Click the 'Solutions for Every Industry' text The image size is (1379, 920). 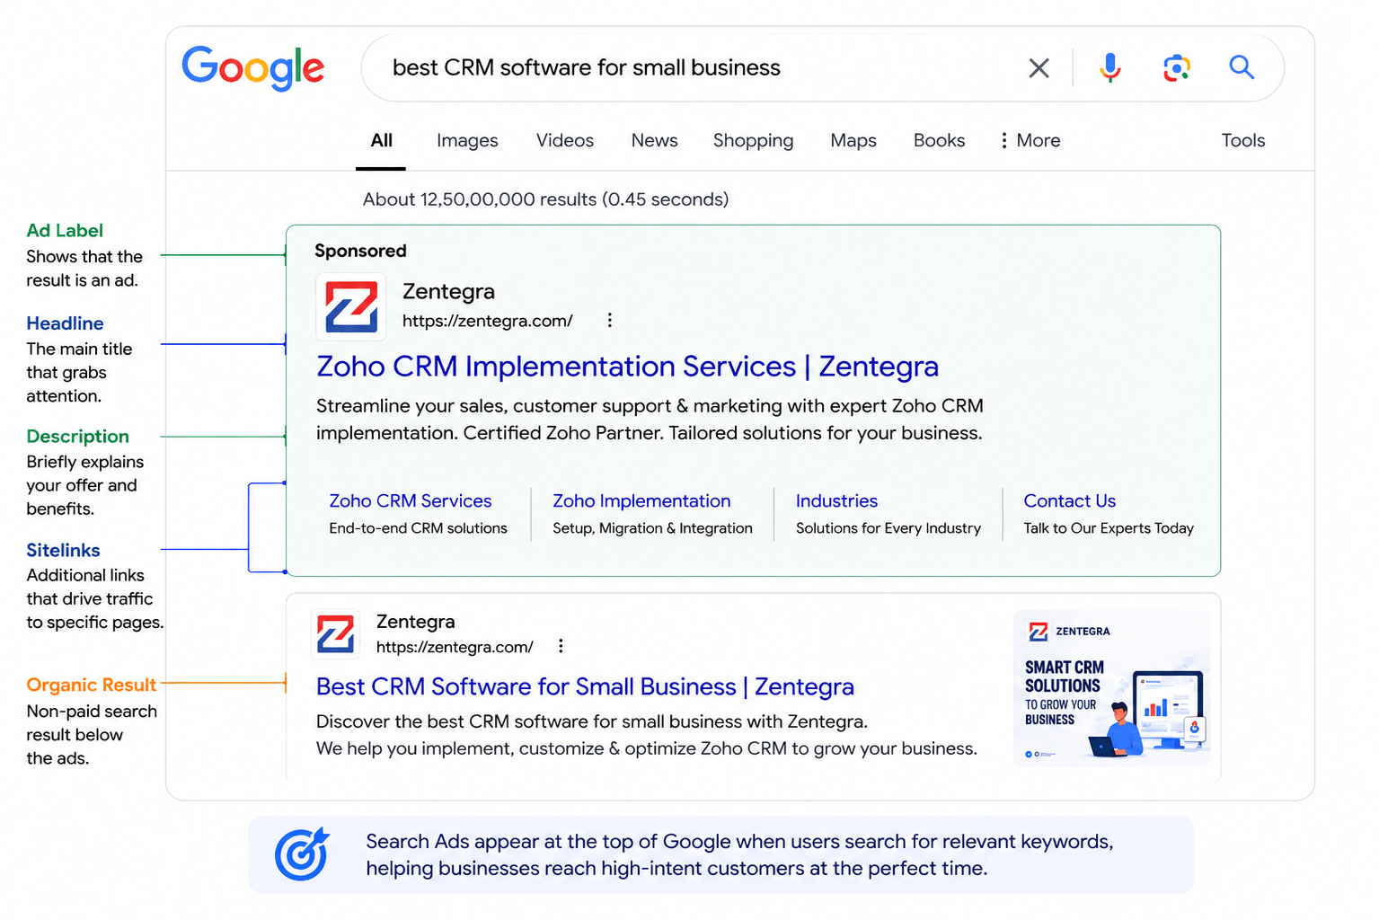pyautogui.click(x=888, y=528)
